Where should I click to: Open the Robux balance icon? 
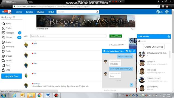click(158, 12)
